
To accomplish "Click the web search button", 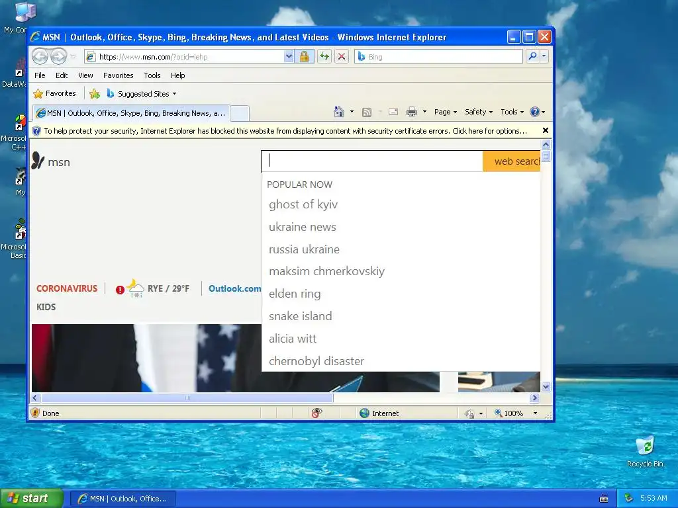I will coord(512,161).
